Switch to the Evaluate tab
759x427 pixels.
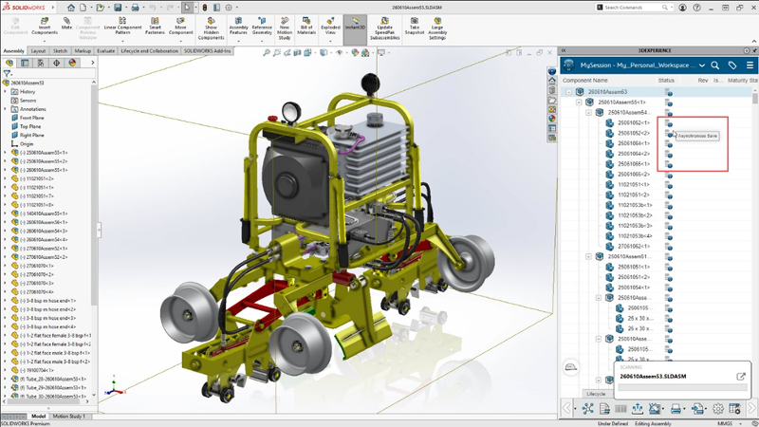106,50
